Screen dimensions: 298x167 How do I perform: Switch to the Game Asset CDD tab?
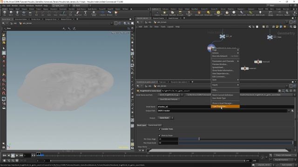(x=155, y=125)
